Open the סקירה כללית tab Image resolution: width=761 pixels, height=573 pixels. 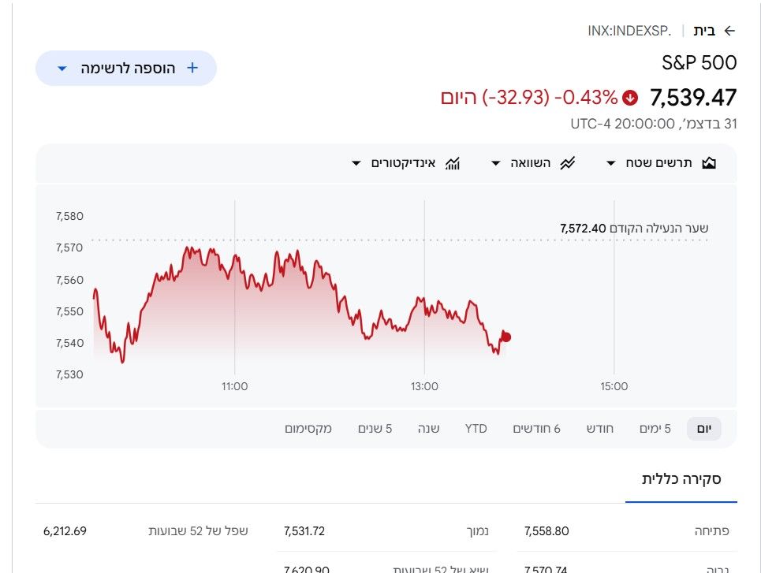[x=681, y=479]
